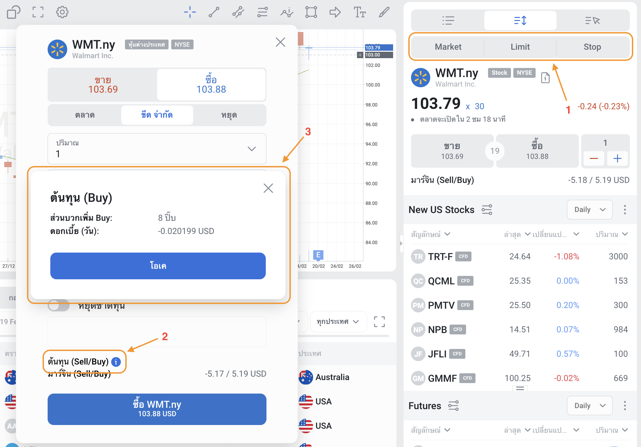Choose Limit order type in dialog

pos(157,115)
